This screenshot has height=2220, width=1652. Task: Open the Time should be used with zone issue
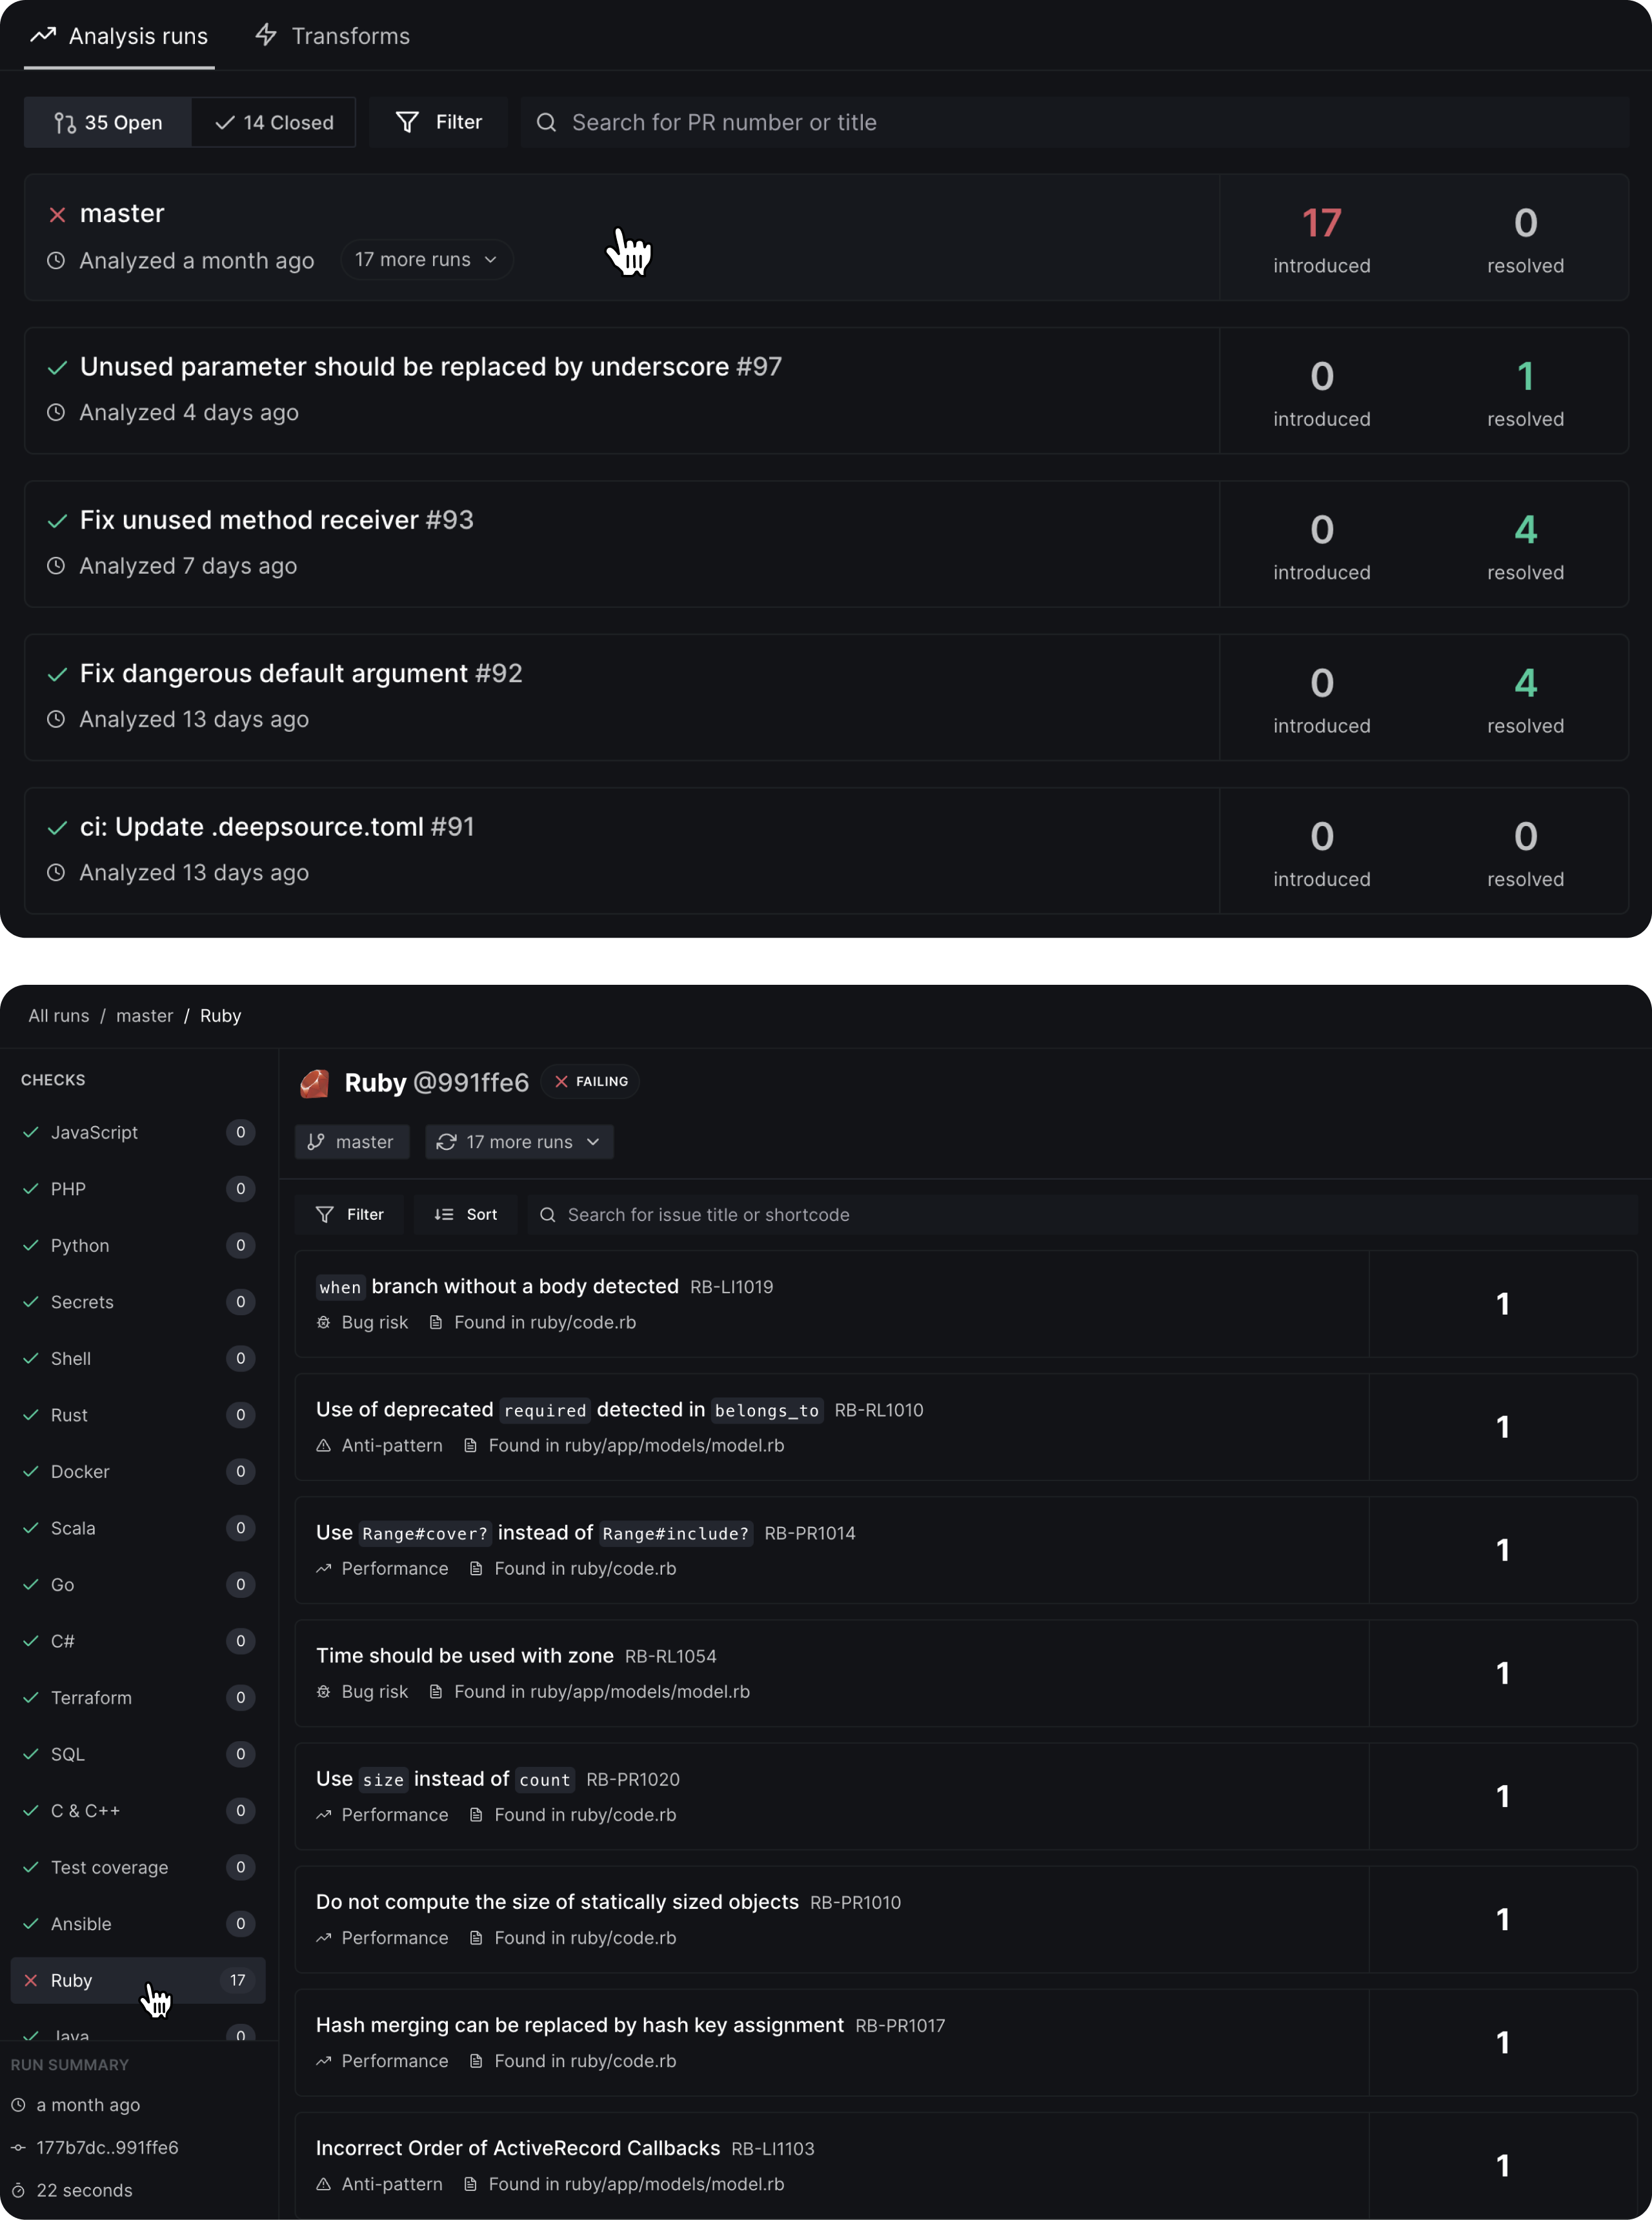click(465, 1655)
